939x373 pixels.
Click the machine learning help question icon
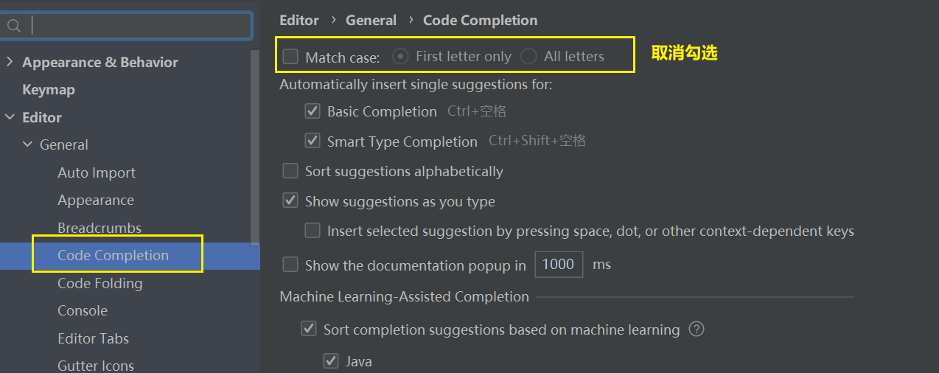(x=696, y=330)
